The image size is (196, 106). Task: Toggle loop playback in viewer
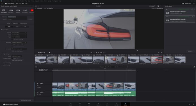104,52
